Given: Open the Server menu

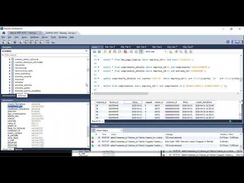Looking at the screenshot, I should click(45, 37).
